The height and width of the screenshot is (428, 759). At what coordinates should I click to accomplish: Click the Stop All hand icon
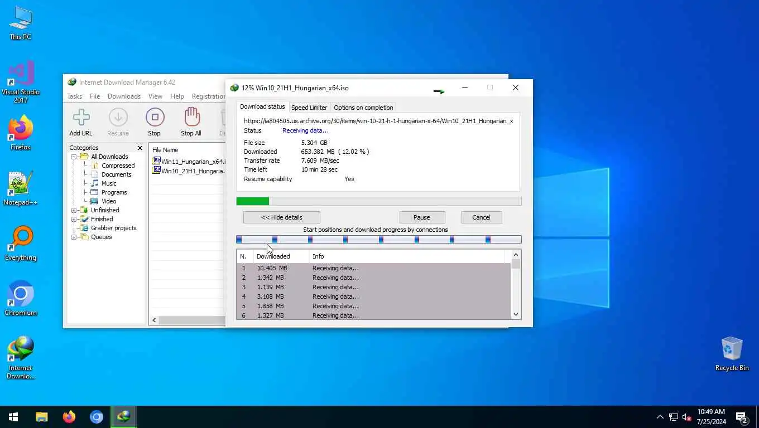[191, 117]
